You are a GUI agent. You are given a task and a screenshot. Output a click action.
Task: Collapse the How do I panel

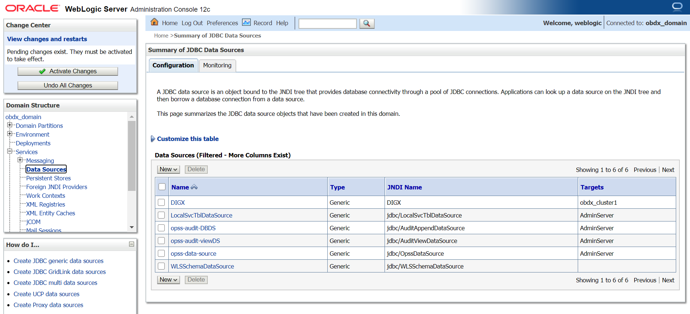click(x=132, y=244)
